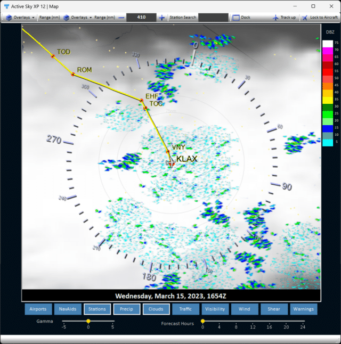Turn off the Precip layer
Viewport: 341px width, 344px height.
click(x=126, y=309)
